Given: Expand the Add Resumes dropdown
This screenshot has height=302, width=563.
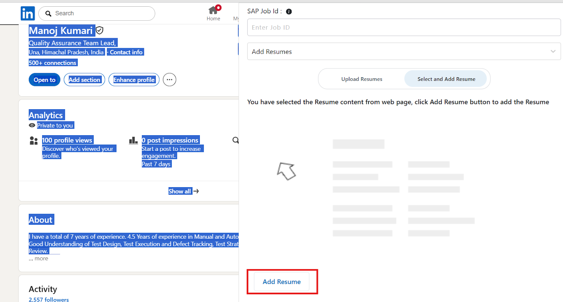Looking at the screenshot, I should pyautogui.click(x=404, y=52).
